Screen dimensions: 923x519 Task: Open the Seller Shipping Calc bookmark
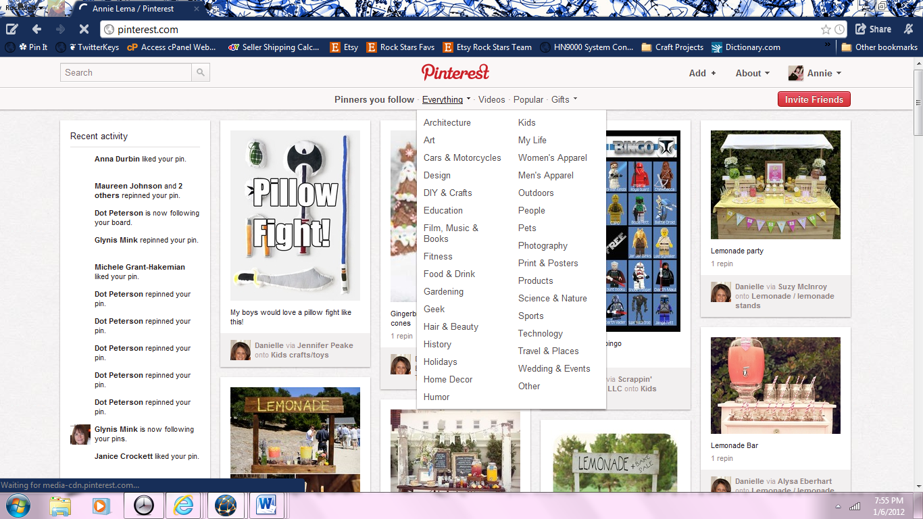coord(274,47)
